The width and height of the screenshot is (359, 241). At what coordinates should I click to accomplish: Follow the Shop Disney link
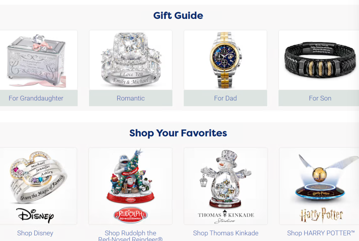click(35, 233)
